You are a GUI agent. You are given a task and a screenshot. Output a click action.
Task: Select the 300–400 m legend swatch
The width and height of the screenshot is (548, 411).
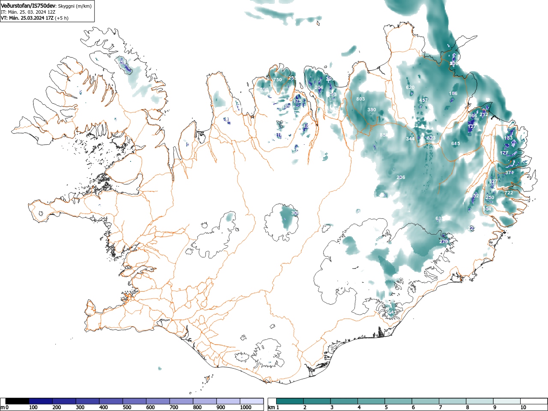(x=88, y=401)
